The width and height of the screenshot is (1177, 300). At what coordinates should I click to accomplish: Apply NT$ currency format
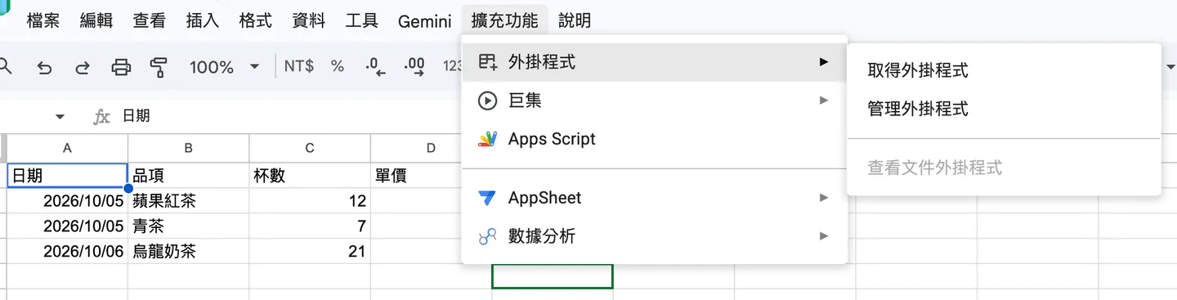pyautogui.click(x=299, y=67)
